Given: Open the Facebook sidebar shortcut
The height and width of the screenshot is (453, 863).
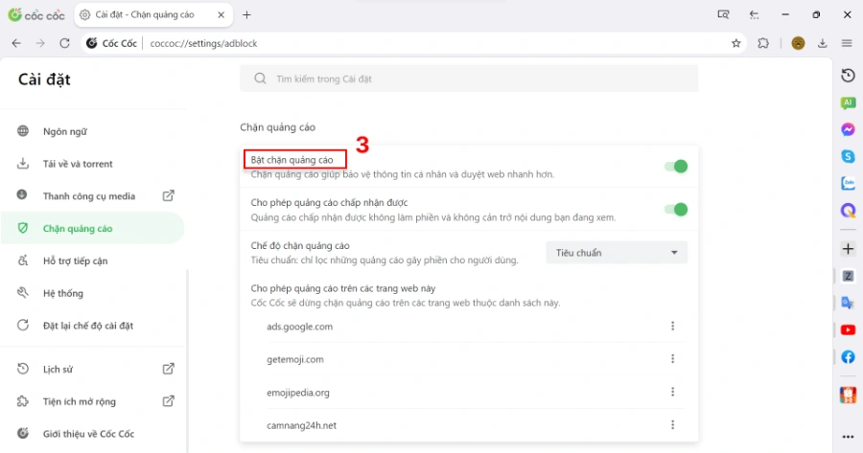Looking at the screenshot, I should [848, 357].
